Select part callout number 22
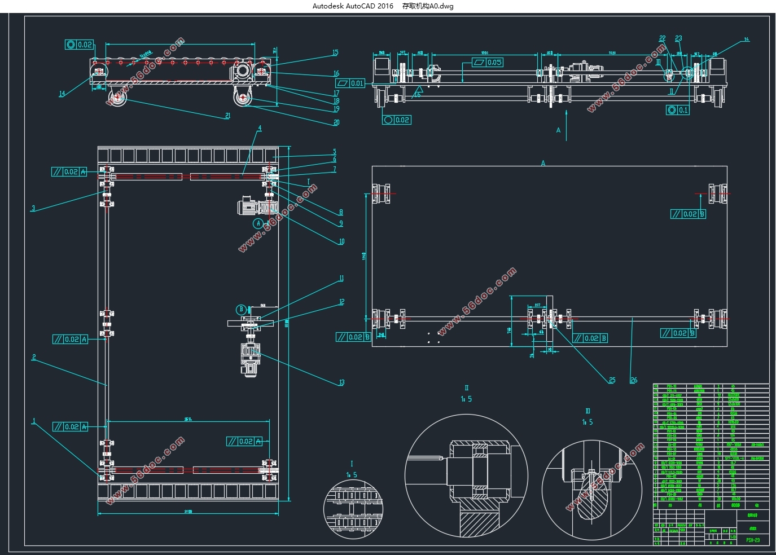 click(x=663, y=38)
